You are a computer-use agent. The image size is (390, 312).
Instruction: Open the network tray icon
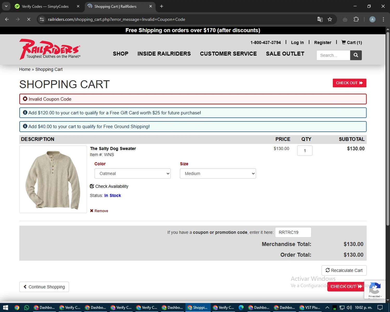click(342, 308)
